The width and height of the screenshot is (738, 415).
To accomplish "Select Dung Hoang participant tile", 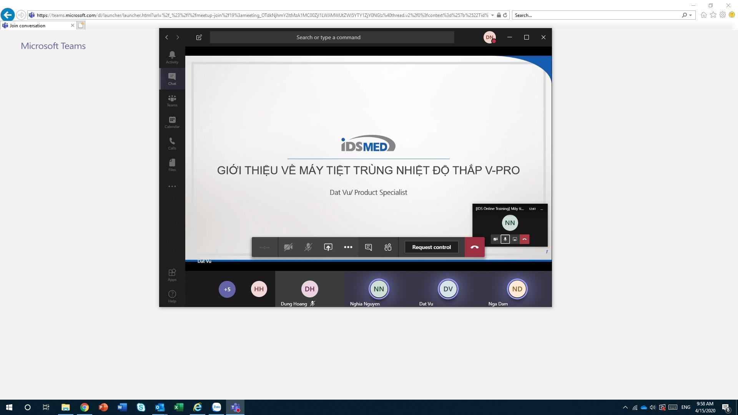I will pyautogui.click(x=309, y=289).
